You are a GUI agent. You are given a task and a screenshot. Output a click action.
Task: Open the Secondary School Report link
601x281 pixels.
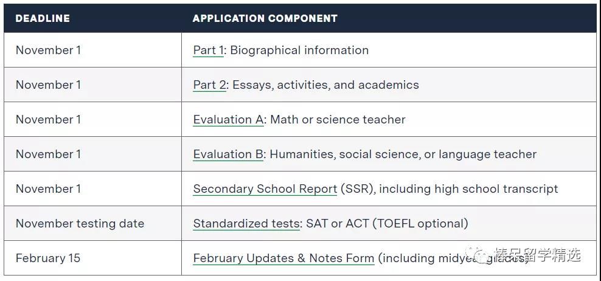pyautogui.click(x=265, y=189)
